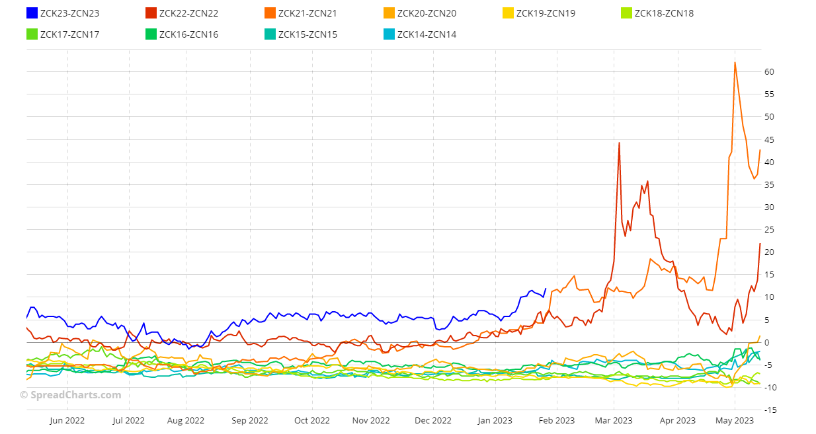Click the green ZCK16-ZCN16 legend swatch
The image size is (816, 434).
151,34
